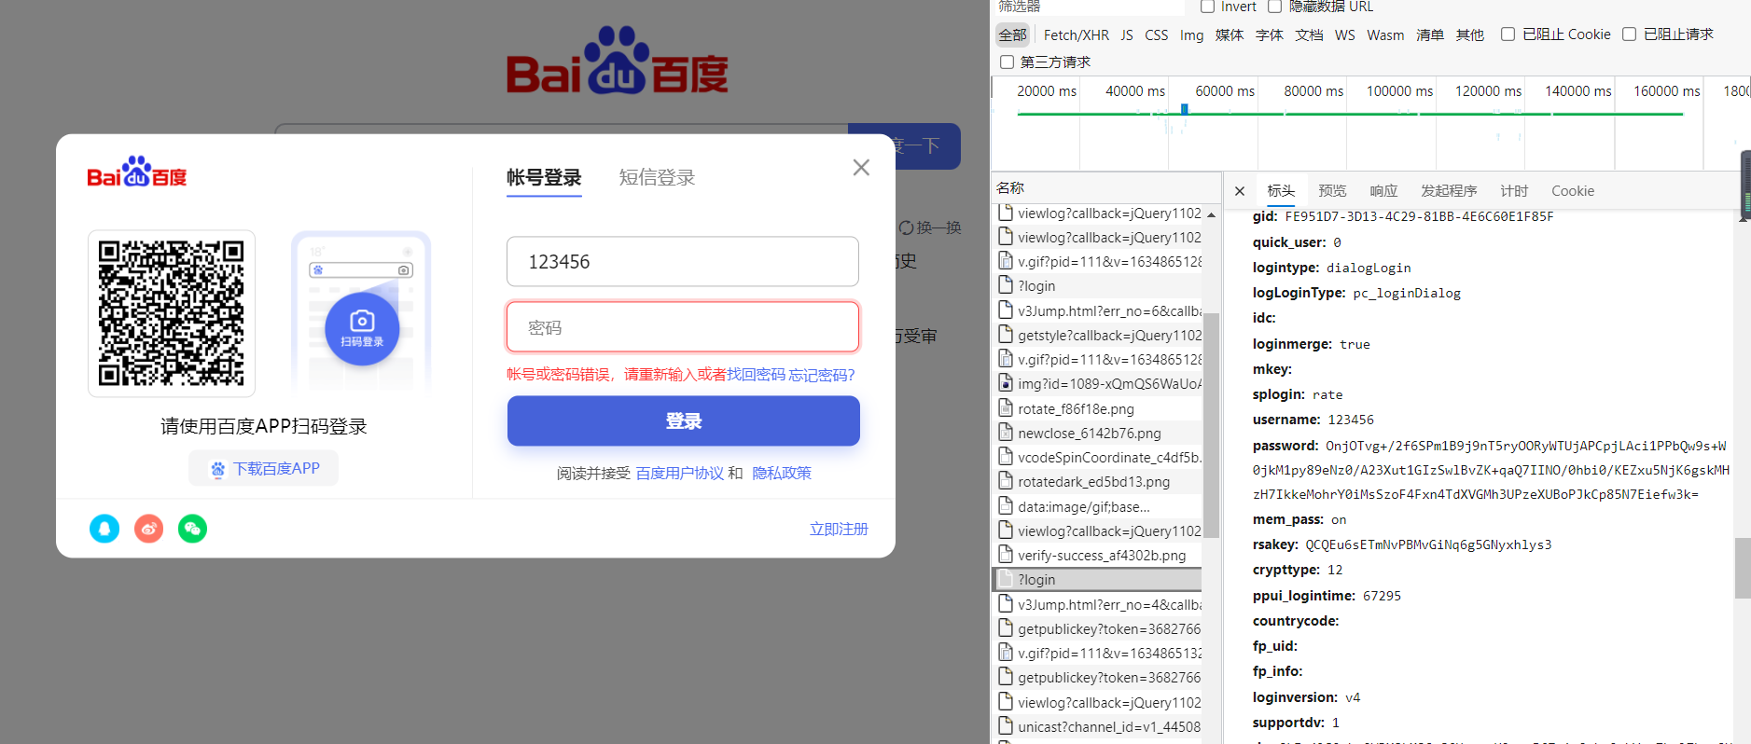
Task: Click the 立即注册 link
Action: (839, 529)
